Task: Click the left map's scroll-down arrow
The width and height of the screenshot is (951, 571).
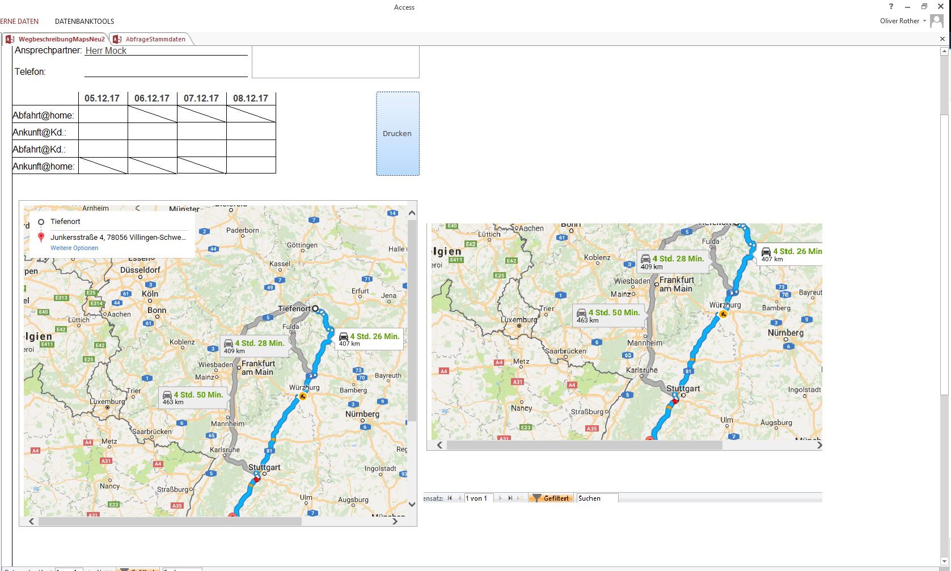Action: pyautogui.click(x=412, y=504)
